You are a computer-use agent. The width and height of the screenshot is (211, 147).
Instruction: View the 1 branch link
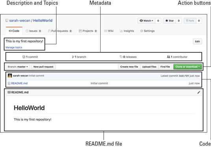pyautogui.click(x=79, y=57)
